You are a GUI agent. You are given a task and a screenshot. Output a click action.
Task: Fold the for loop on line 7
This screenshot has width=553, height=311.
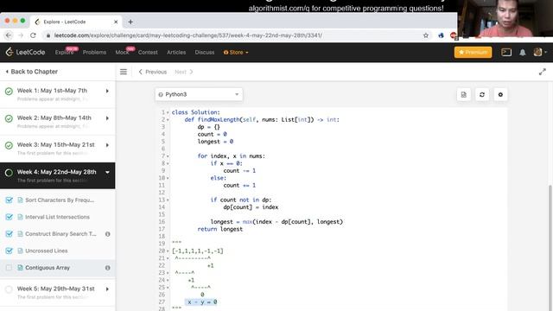168,156
